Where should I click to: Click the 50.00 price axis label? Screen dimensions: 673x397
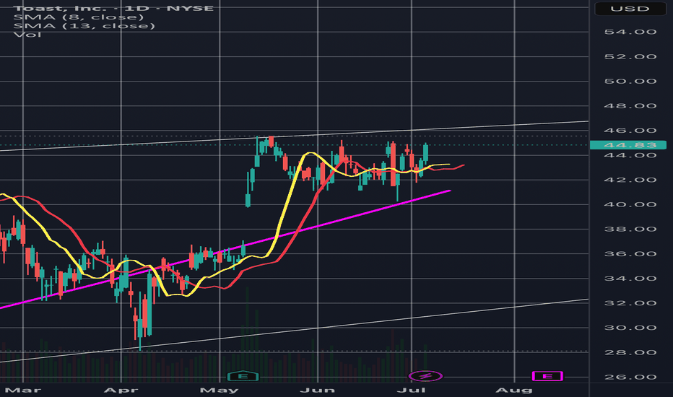630,81
